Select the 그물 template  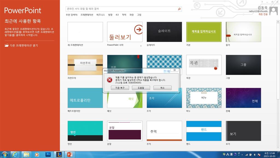click(243, 65)
